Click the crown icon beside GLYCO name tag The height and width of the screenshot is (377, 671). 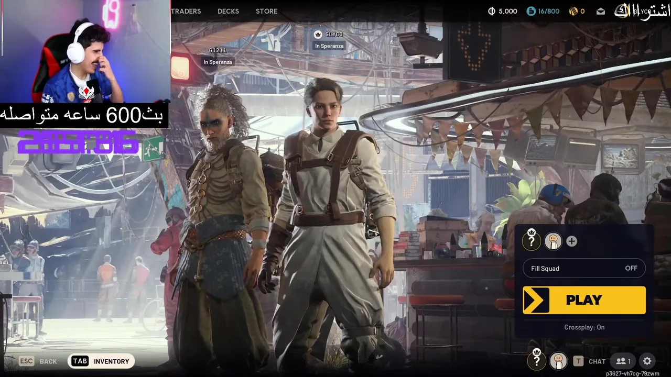point(318,35)
